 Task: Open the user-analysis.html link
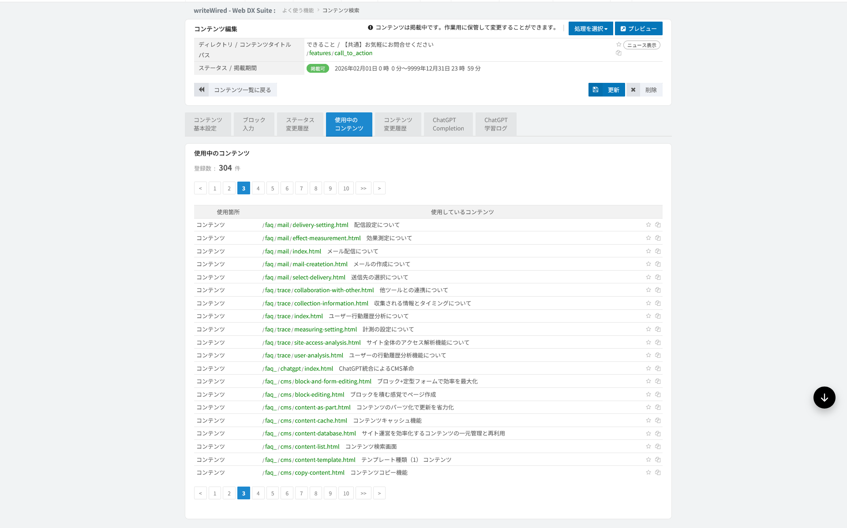(x=319, y=355)
